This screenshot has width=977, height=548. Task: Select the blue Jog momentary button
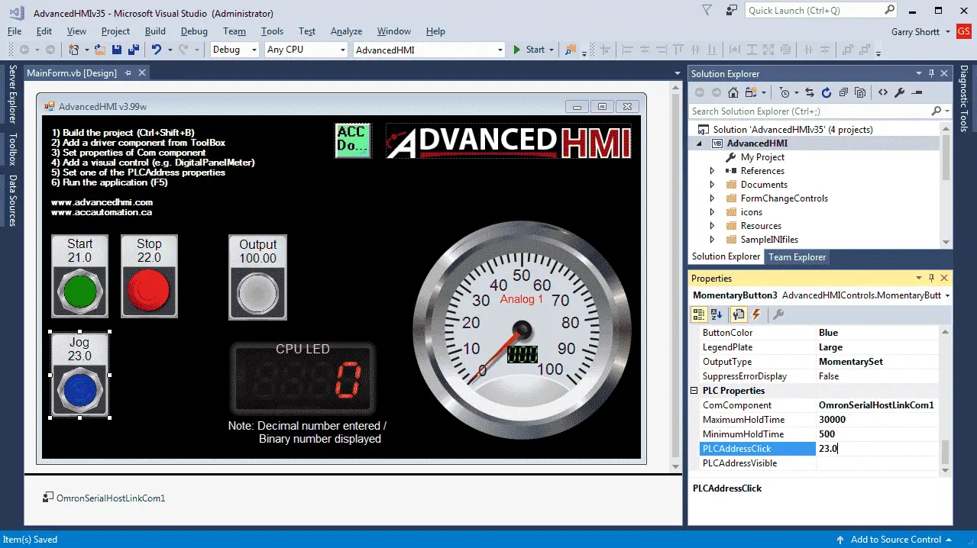(79, 374)
